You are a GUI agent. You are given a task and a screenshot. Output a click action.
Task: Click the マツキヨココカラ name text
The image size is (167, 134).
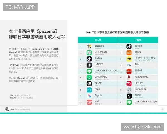(x=145, y=58)
